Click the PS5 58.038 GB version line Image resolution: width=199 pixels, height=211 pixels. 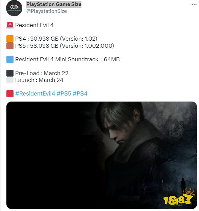pos(65,46)
